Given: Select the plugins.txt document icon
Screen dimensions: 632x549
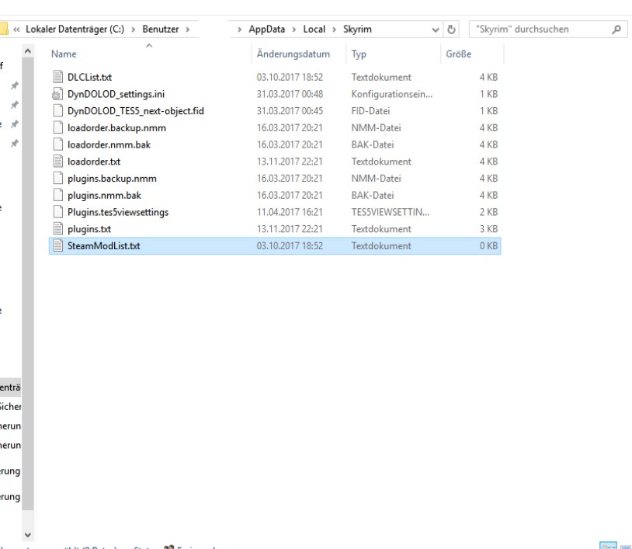Looking at the screenshot, I should pos(57,229).
